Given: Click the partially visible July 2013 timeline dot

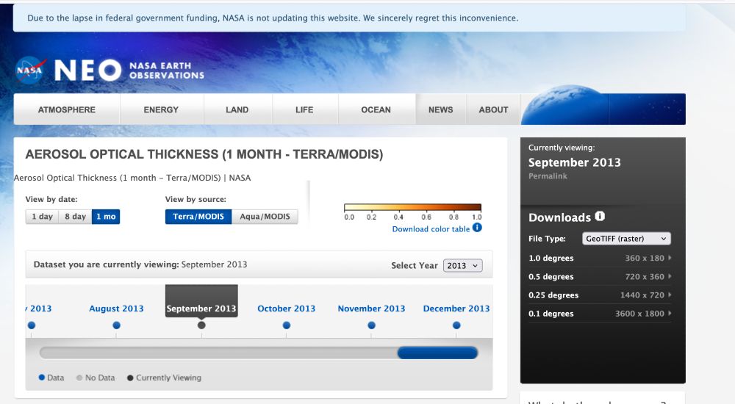Looking at the screenshot, I should (32, 325).
